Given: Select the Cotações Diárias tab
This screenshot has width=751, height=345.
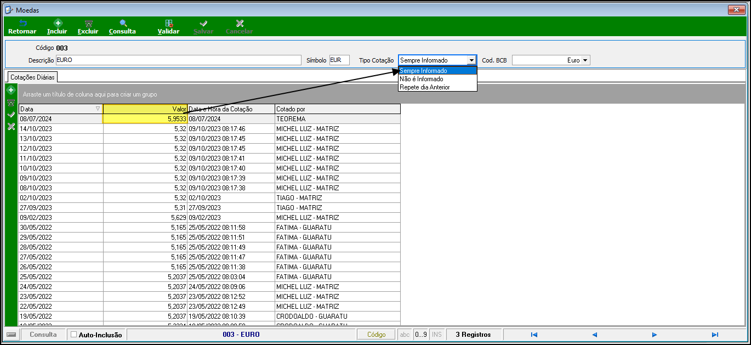Looking at the screenshot, I should pyautogui.click(x=32, y=77).
